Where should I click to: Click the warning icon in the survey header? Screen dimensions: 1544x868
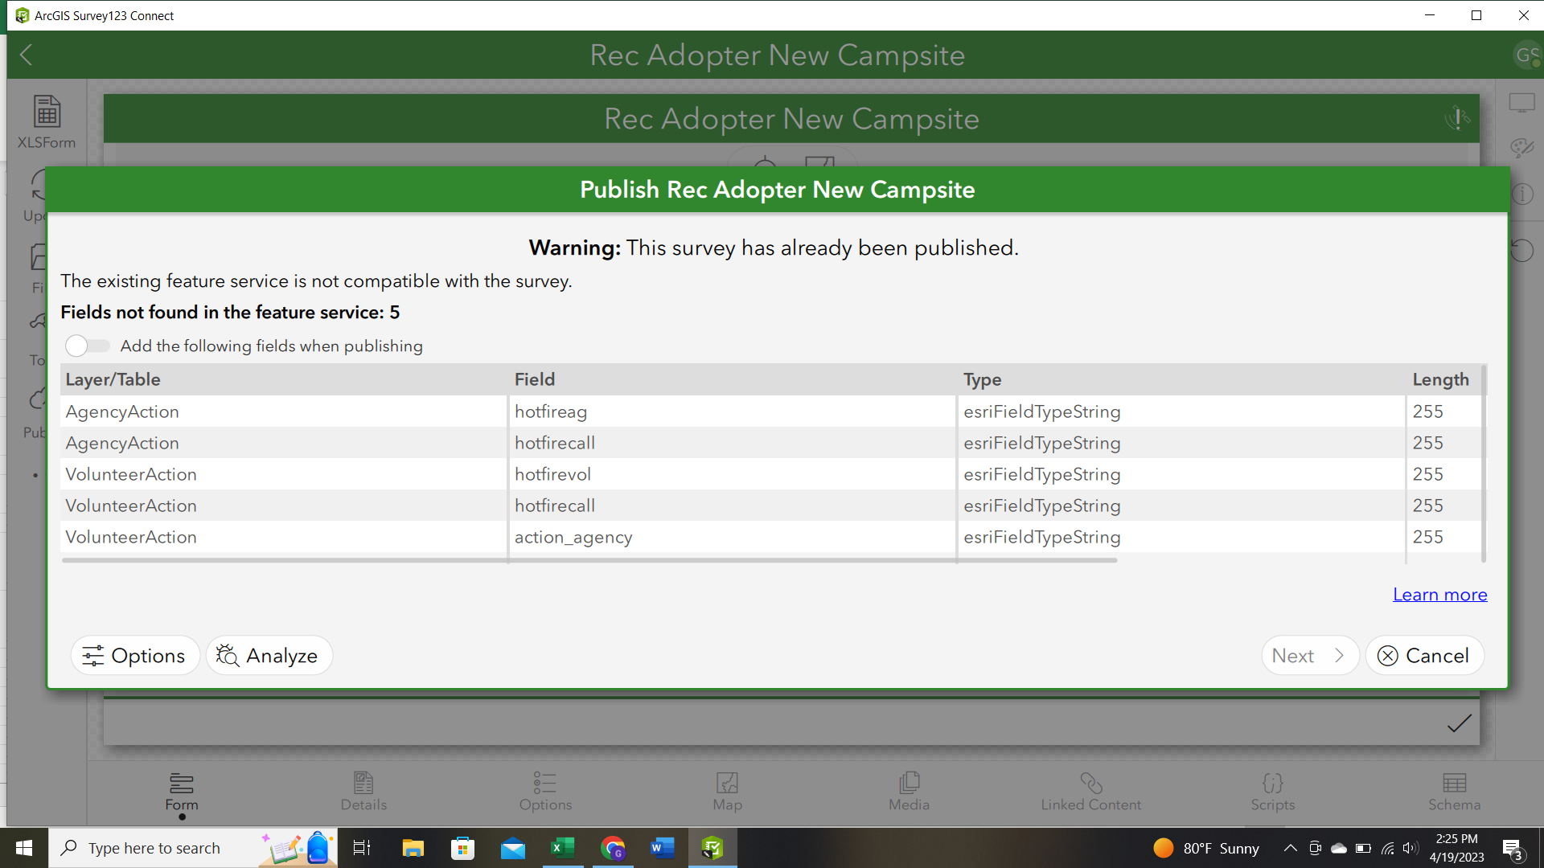[x=1456, y=118]
